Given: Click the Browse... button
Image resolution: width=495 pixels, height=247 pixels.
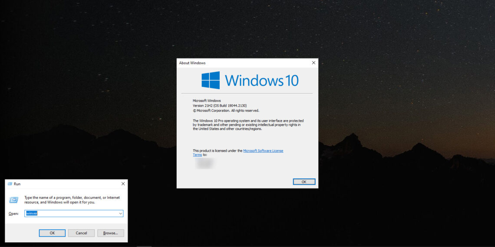Looking at the screenshot, I should 110,233.
